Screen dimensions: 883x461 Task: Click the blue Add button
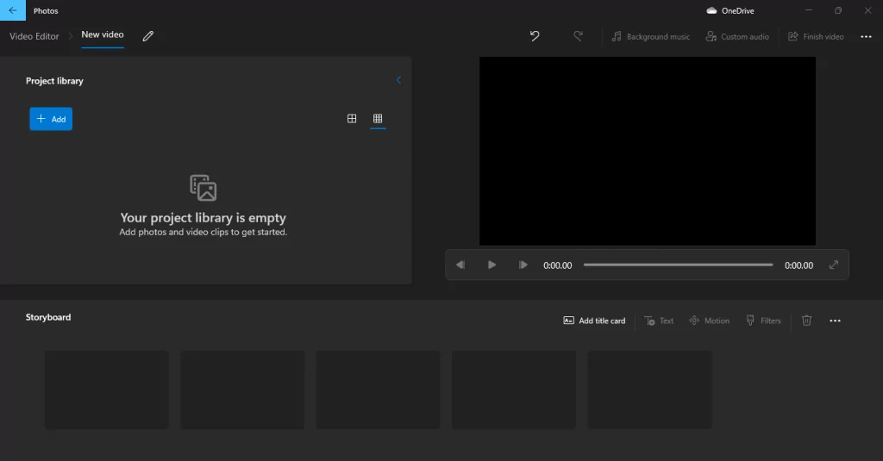pyautogui.click(x=51, y=119)
